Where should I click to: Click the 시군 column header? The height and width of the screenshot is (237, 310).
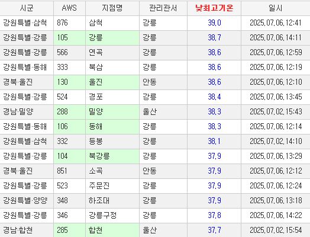(27, 8)
